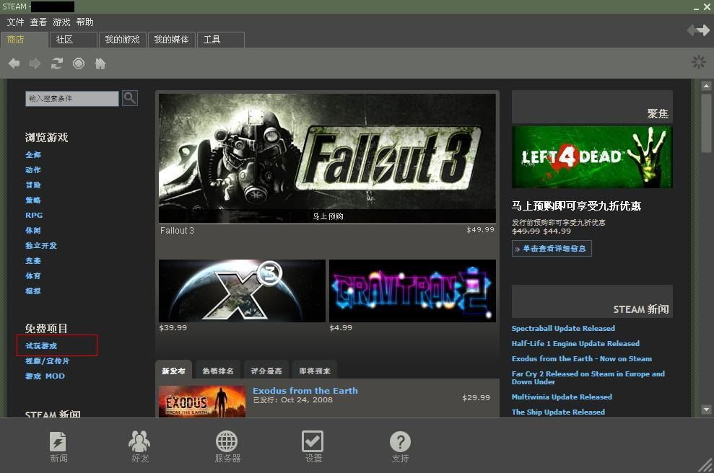Select the 评分最高 list tab
This screenshot has height=473, width=714.
[266, 371]
